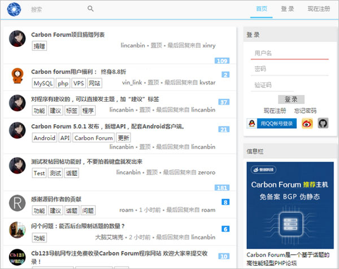The image size is (339, 269).
Task: Select the 问题 tag
Action: tap(88, 210)
